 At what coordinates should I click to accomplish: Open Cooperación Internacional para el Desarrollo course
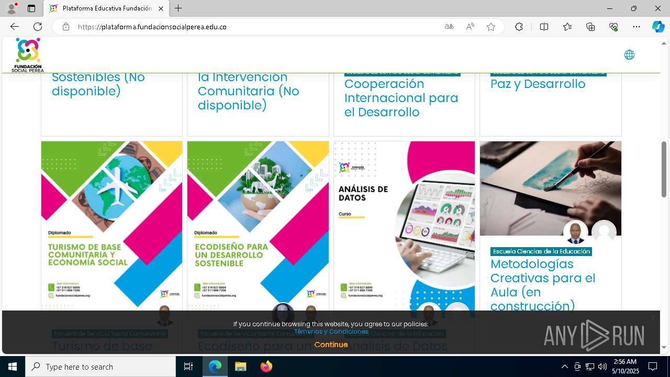[x=401, y=98]
